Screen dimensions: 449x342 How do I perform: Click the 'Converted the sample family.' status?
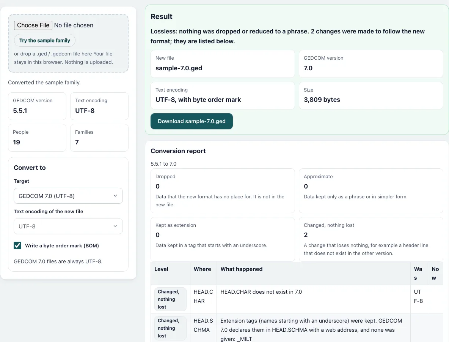pyautogui.click(x=44, y=82)
